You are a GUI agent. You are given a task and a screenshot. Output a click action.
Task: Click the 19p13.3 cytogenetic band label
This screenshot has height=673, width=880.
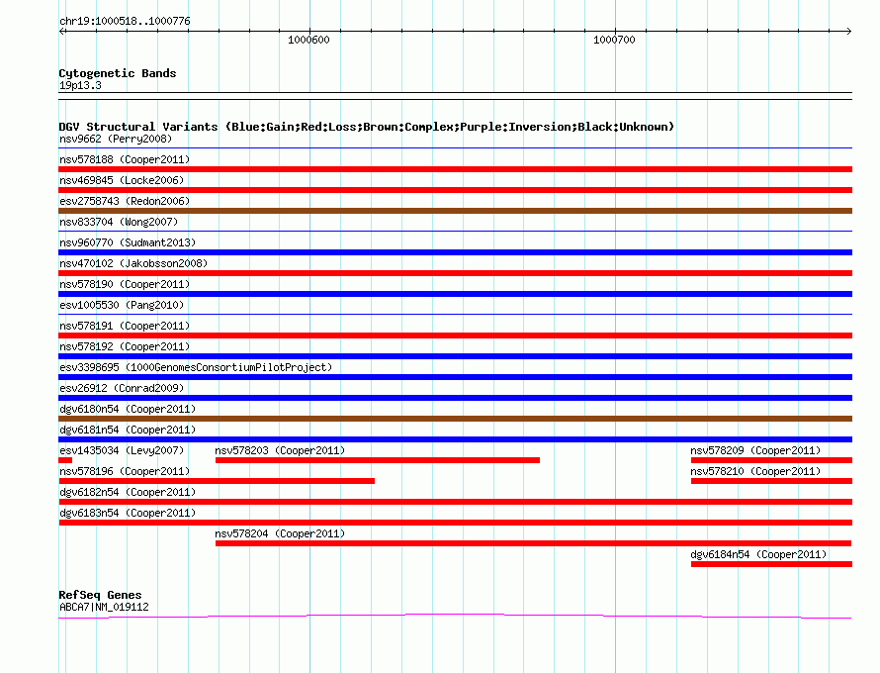(80, 85)
